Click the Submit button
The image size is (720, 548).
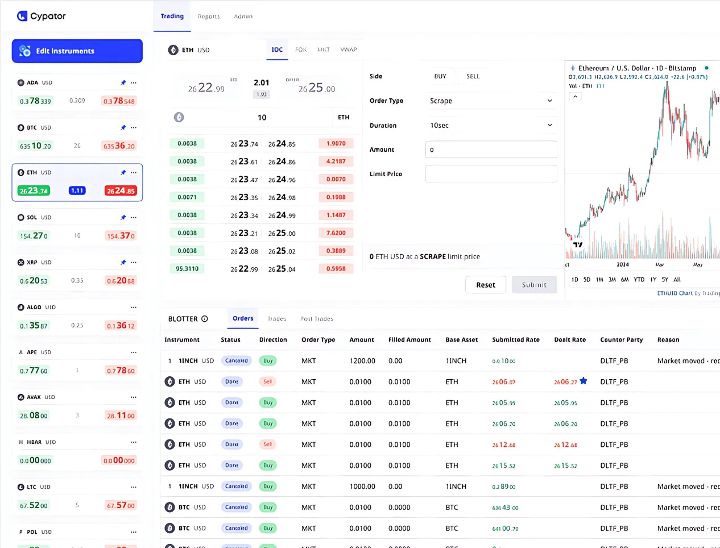point(535,285)
